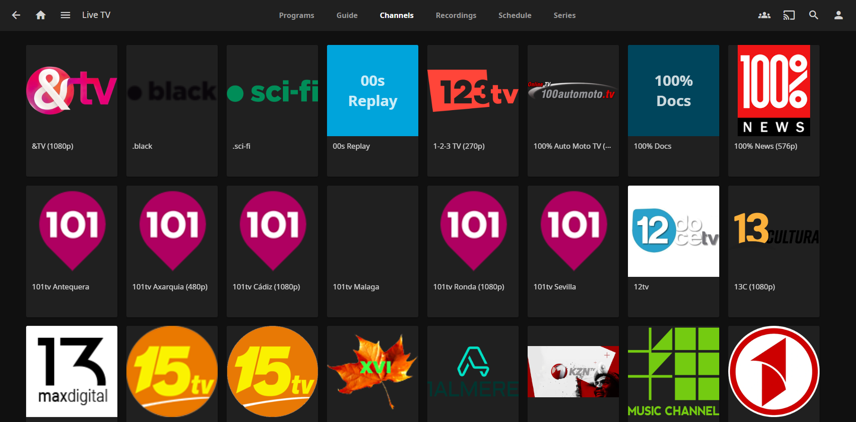Click the '101tv Cádiz (1080p)' title
Image resolution: width=856 pixels, height=422 pixels.
pos(266,287)
